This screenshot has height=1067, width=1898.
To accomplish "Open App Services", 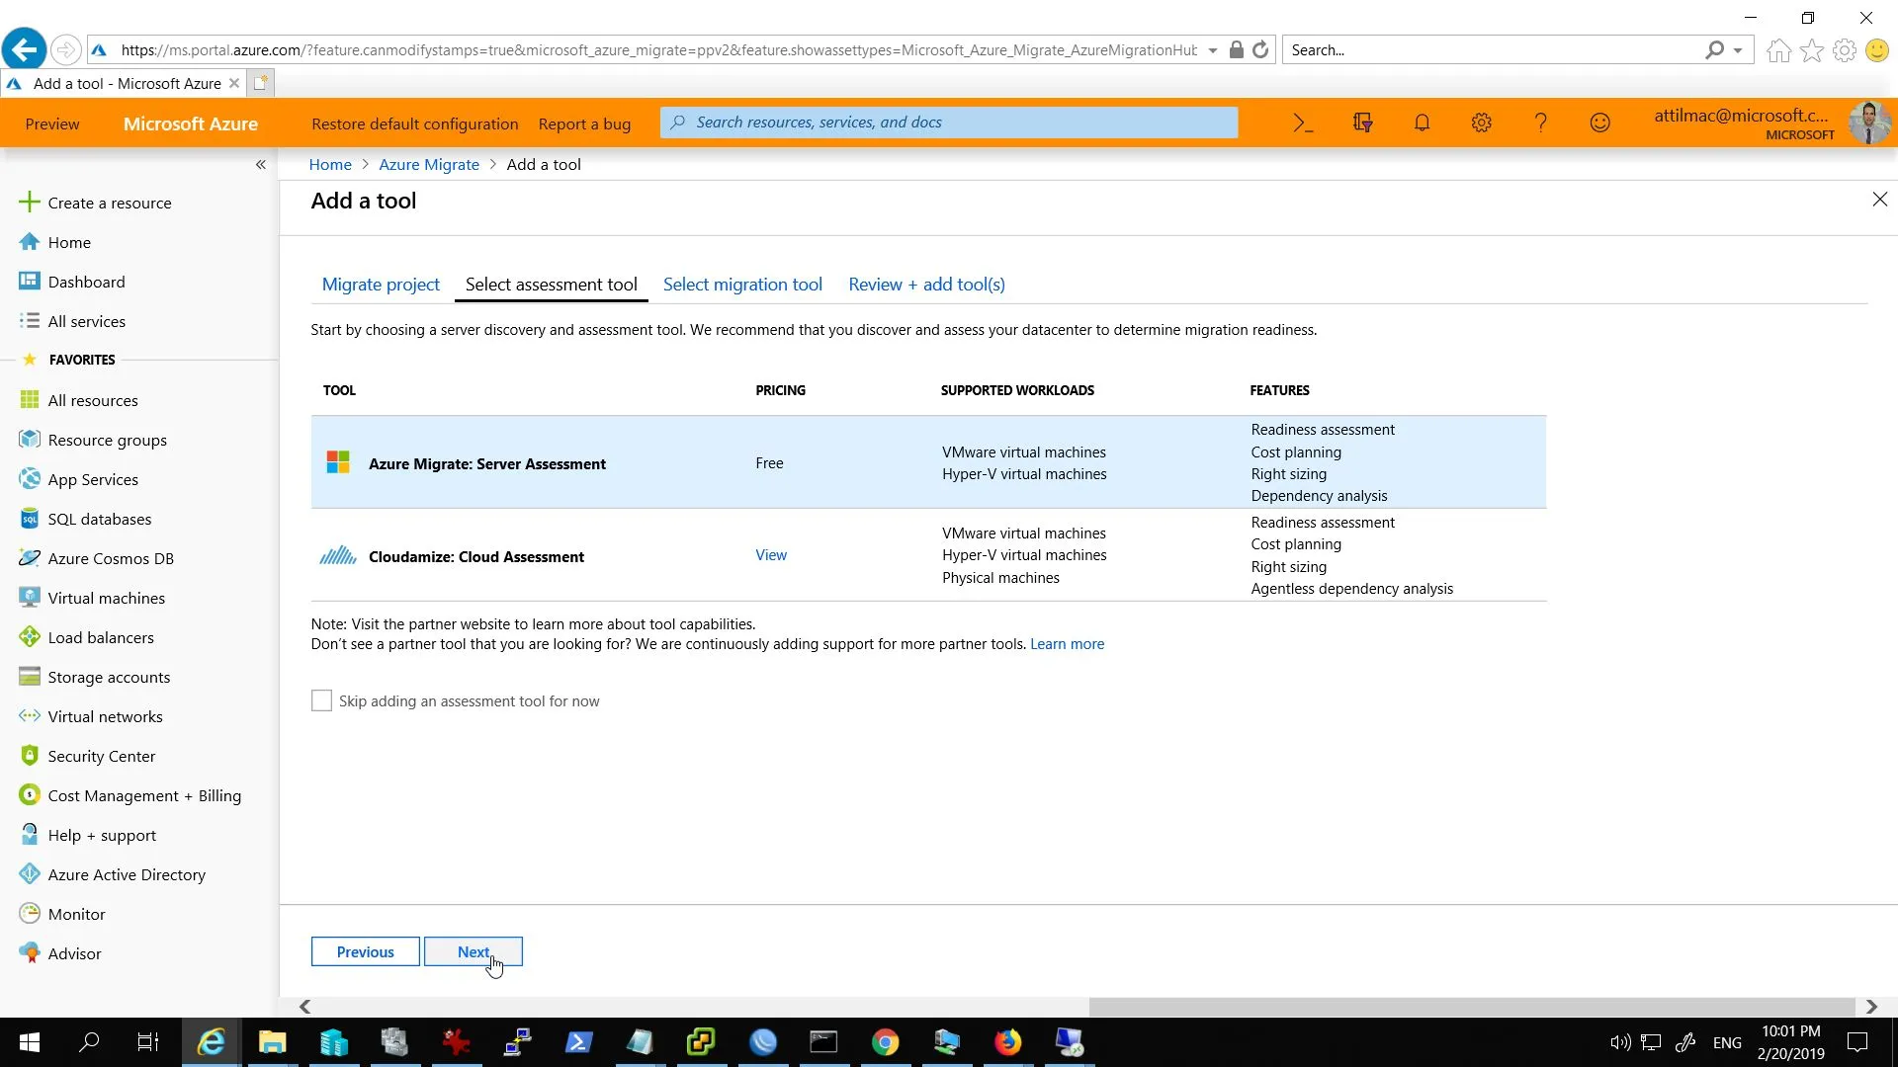I will [93, 479].
